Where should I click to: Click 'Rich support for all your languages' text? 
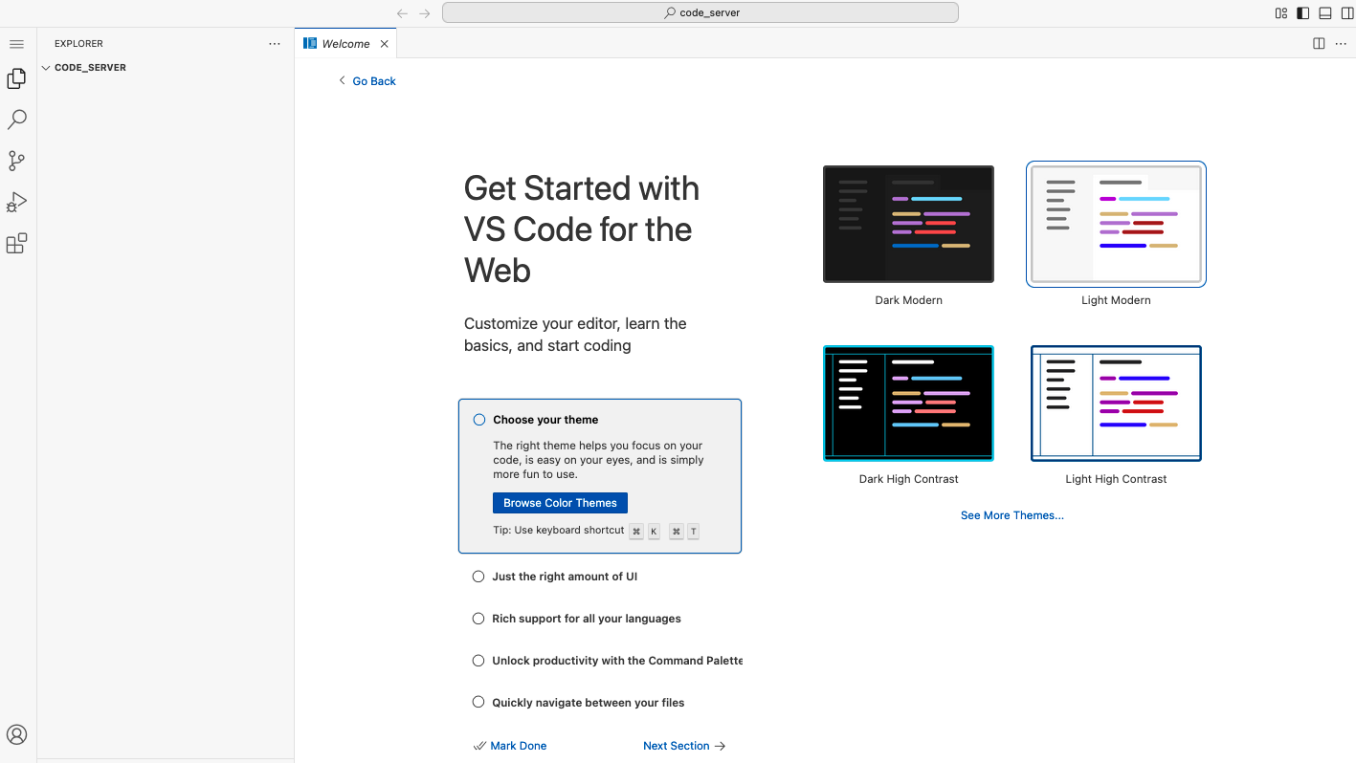tap(587, 619)
